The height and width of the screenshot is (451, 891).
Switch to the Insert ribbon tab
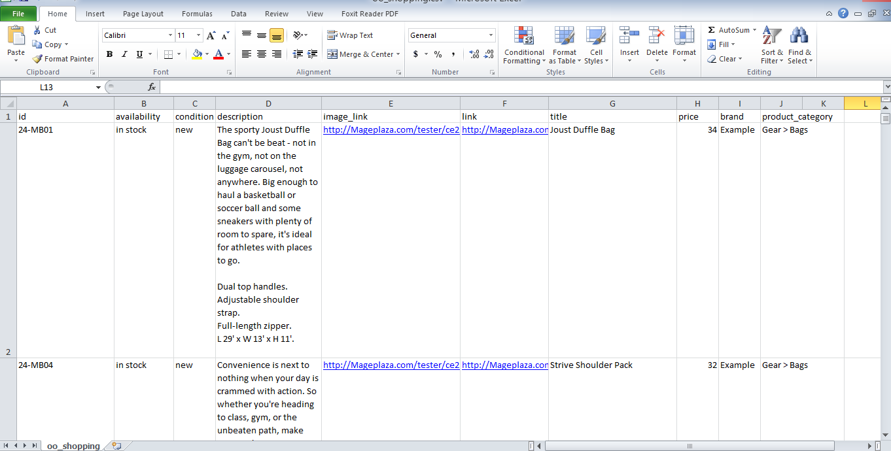95,14
